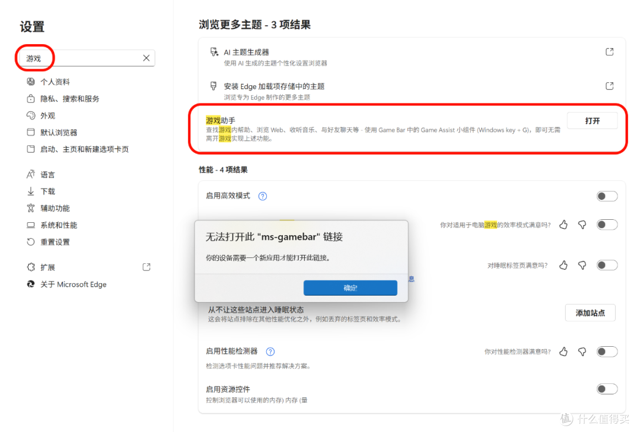This screenshot has height=432, width=635.
Task: Click the 性能 - 4 项结果 heading
Action: 223,170
